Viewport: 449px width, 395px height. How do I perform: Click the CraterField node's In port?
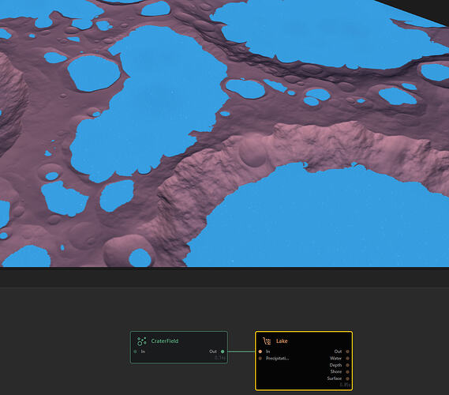point(136,352)
